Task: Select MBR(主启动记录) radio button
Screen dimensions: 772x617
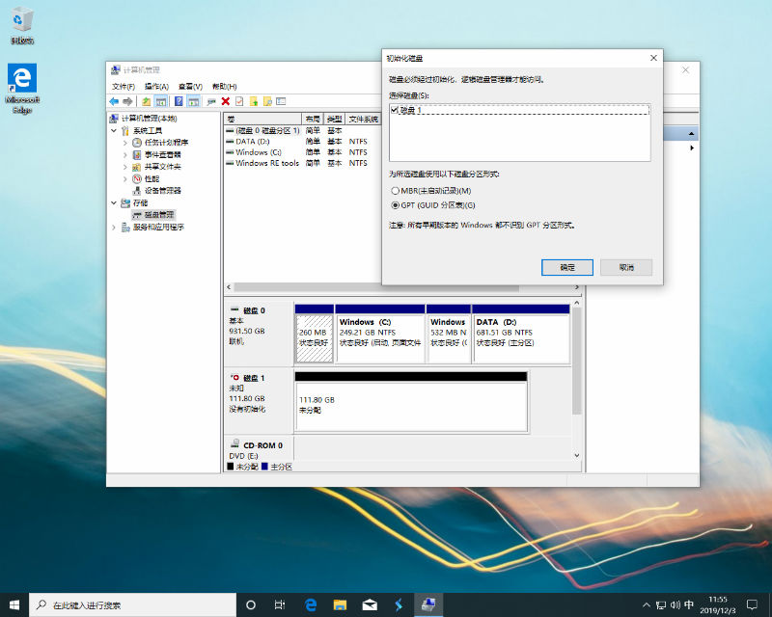Action: 395,191
